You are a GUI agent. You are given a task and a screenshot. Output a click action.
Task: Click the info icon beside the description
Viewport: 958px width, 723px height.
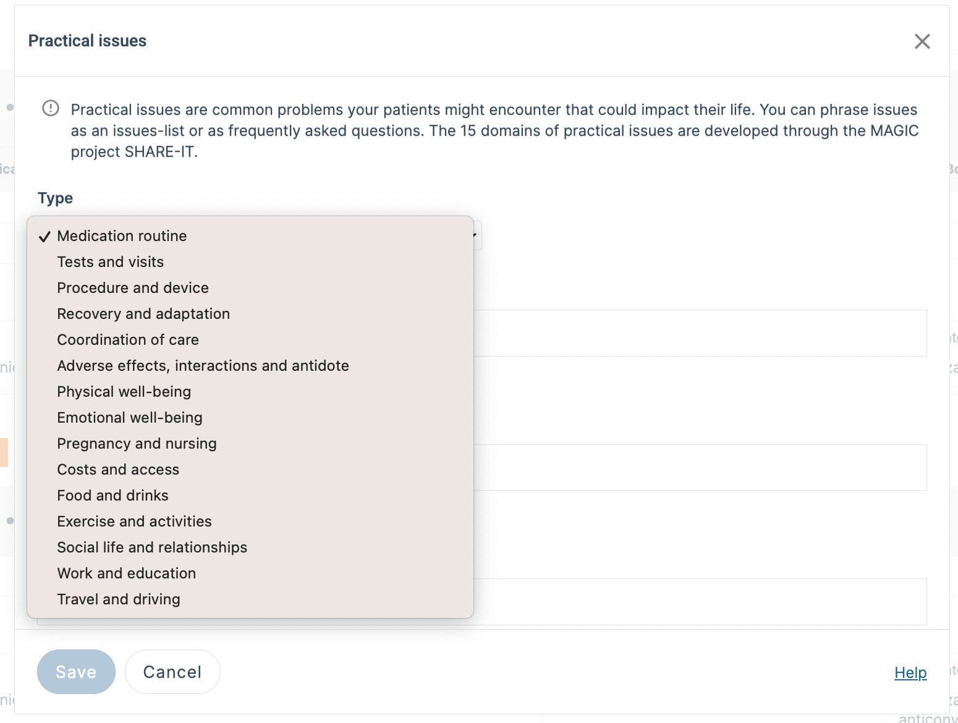[51, 108]
